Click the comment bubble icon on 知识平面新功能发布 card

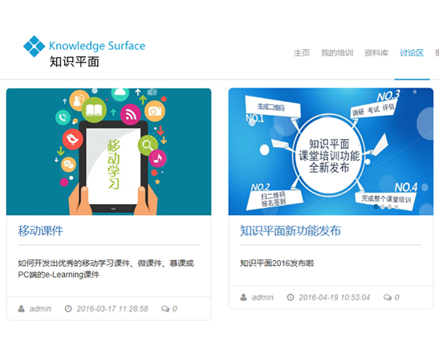pyautogui.click(x=388, y=297)
